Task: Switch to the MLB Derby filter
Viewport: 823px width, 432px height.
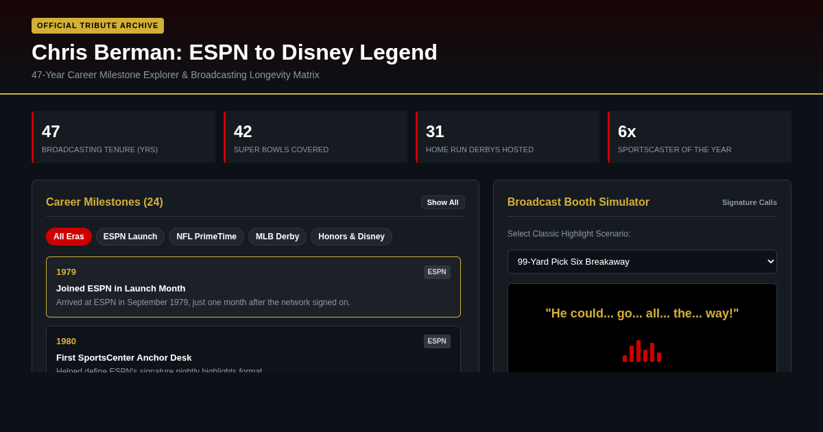Action: 277,237
